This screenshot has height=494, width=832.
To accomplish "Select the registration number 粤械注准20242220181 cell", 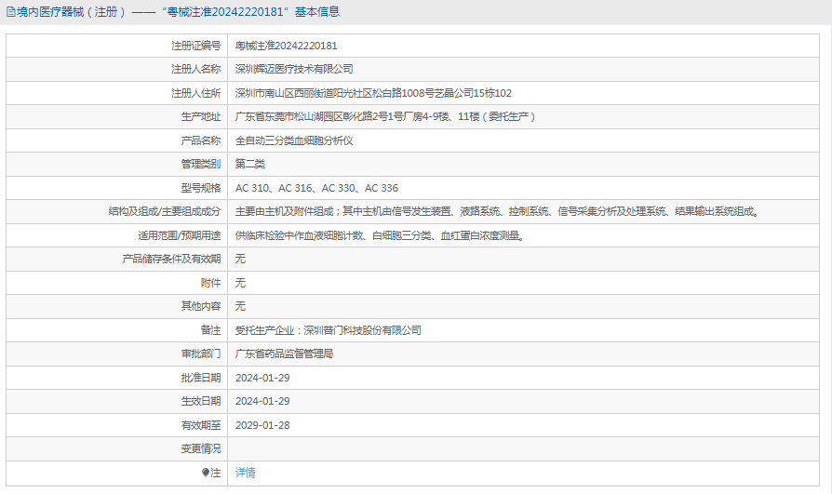I will [287, 46].
